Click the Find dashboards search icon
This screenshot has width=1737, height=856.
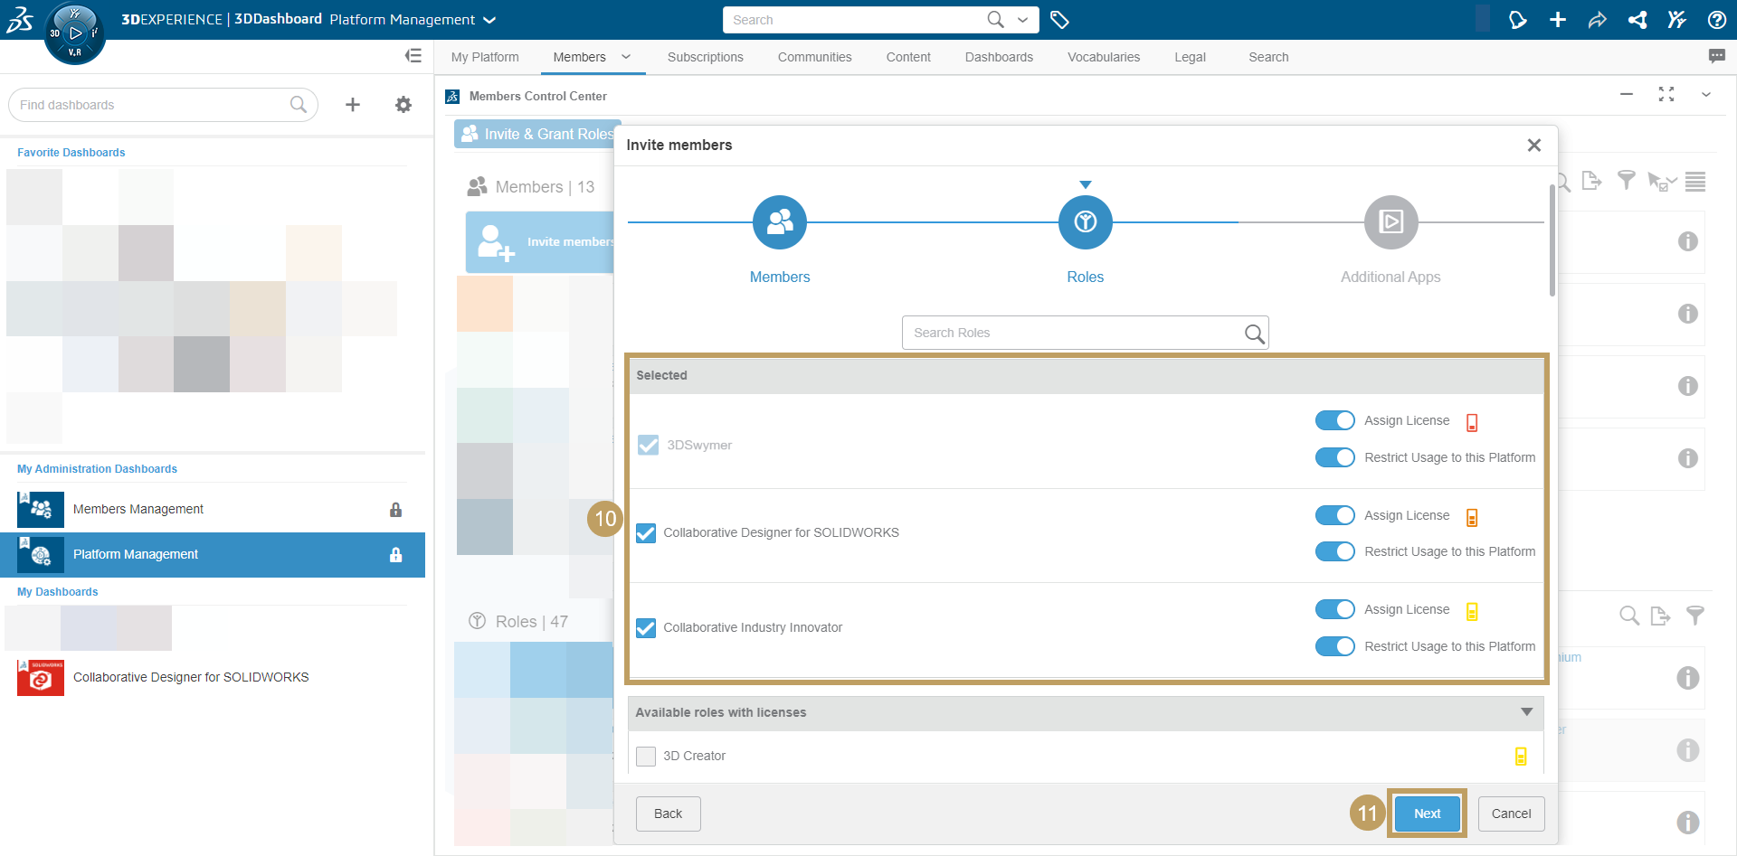[x=299, y=105]
